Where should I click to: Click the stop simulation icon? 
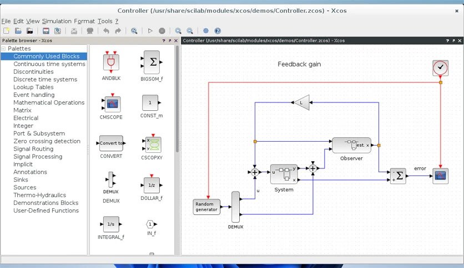[162, 30]
